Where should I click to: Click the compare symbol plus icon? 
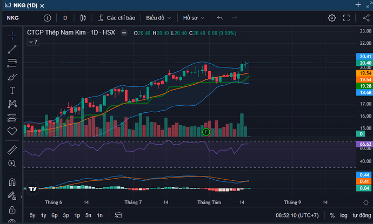[47, 18]
